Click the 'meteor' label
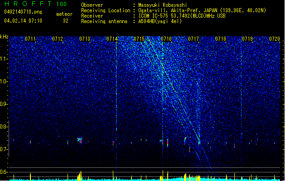 (x=64, y=14)
